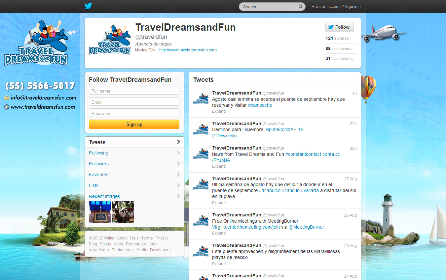Click the 4h timestamp on first tweet

click(354, 94)
